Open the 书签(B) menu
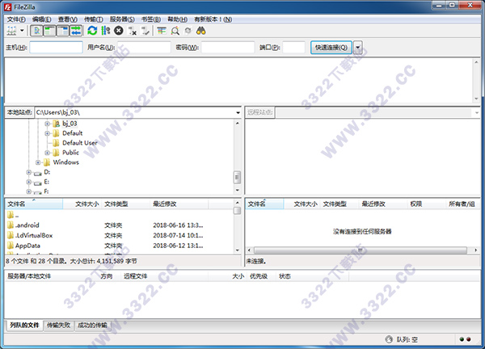This screenshot has height=349, width=485. [151, 19]
